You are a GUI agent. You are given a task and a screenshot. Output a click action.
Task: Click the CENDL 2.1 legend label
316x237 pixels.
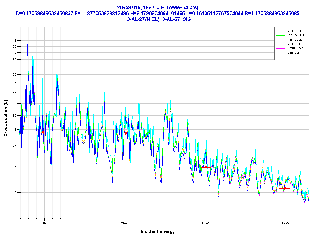pyautogui.click(x=296, y=35)
